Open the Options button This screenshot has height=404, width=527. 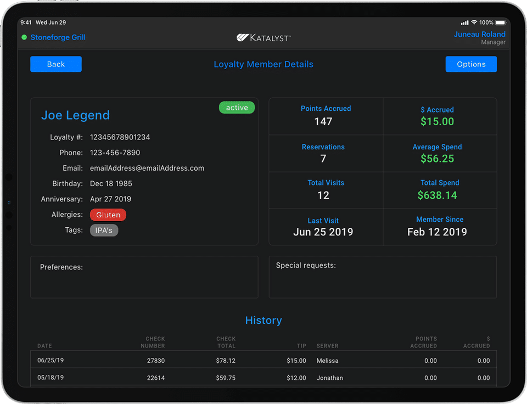[x=471, y=64]
